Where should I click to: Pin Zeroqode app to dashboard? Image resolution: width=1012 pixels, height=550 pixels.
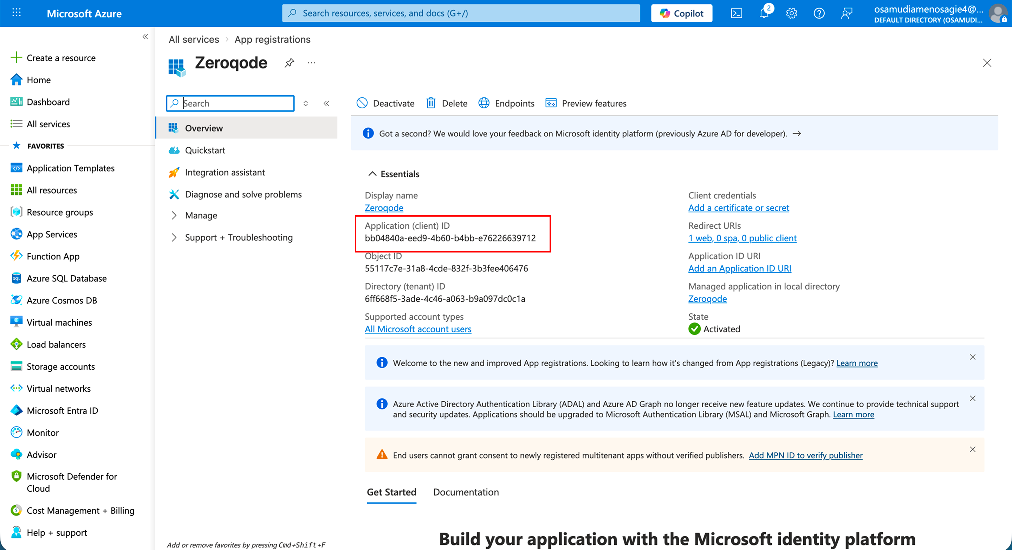pos(289,63)
